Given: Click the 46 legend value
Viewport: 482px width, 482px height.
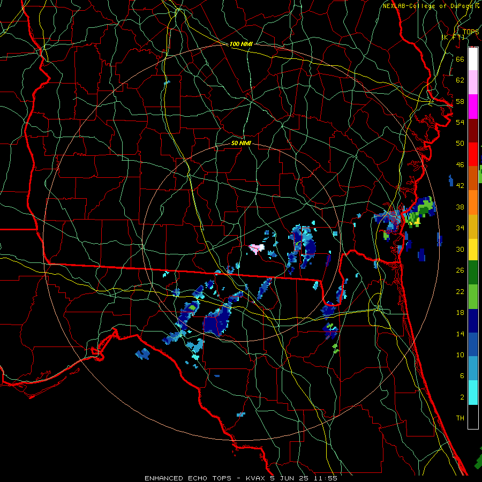Looking at the screenshot, I should (460, 165).
